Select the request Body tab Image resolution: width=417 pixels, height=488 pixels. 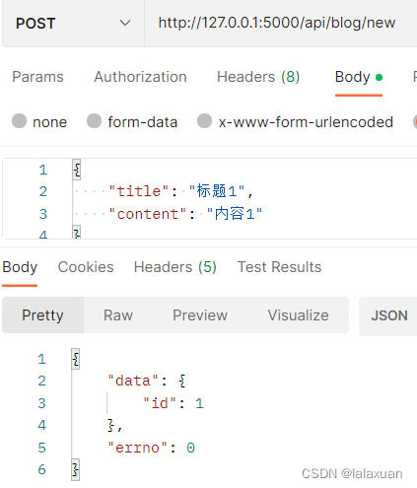359,77
